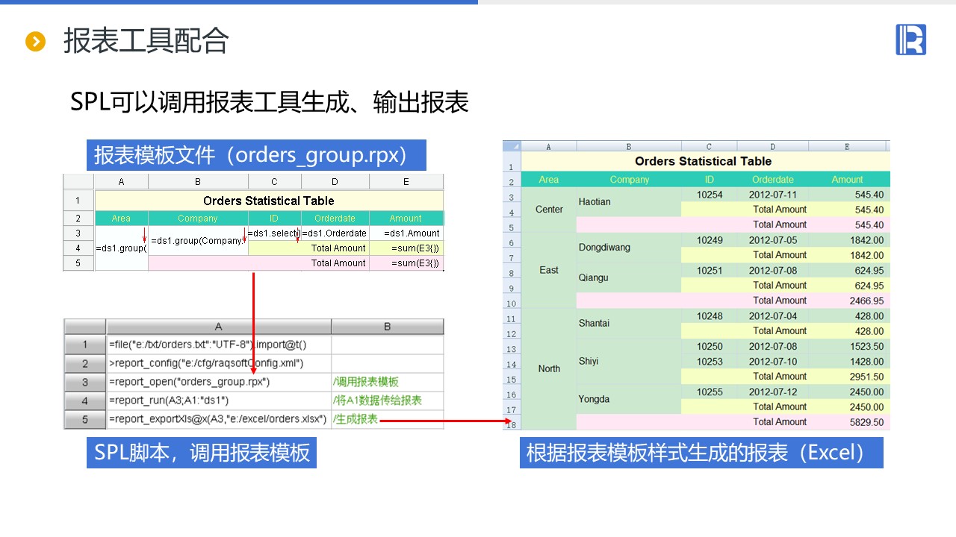Image resolution: width=956 pixels, height=537 pixels.
Task: Click the company cell Qiangu
Action: (629, 277)
